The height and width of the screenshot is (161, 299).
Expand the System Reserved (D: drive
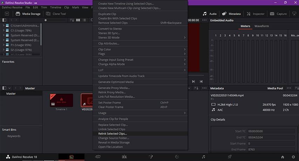4,35
